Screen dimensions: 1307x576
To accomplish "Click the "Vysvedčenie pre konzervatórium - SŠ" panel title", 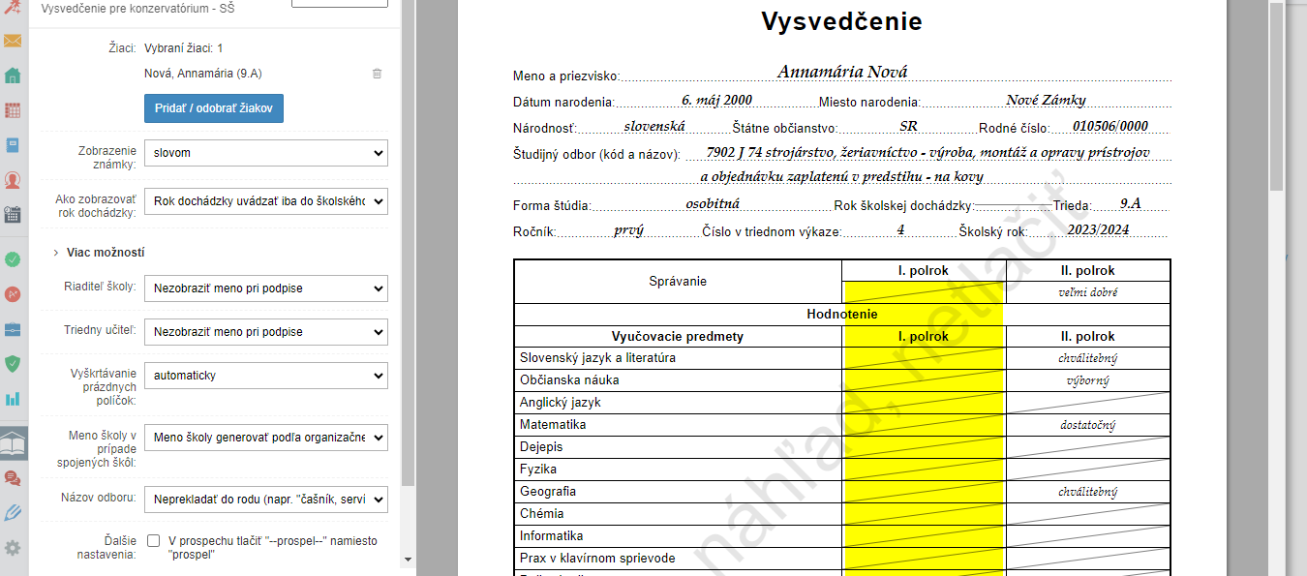I will point(138,9).
